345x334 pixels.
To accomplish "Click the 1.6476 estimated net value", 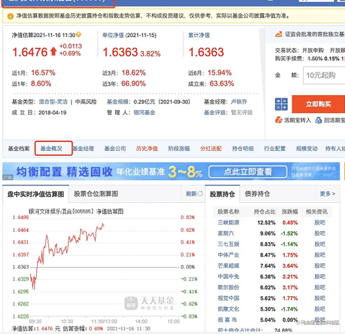I will click(30, 52).
